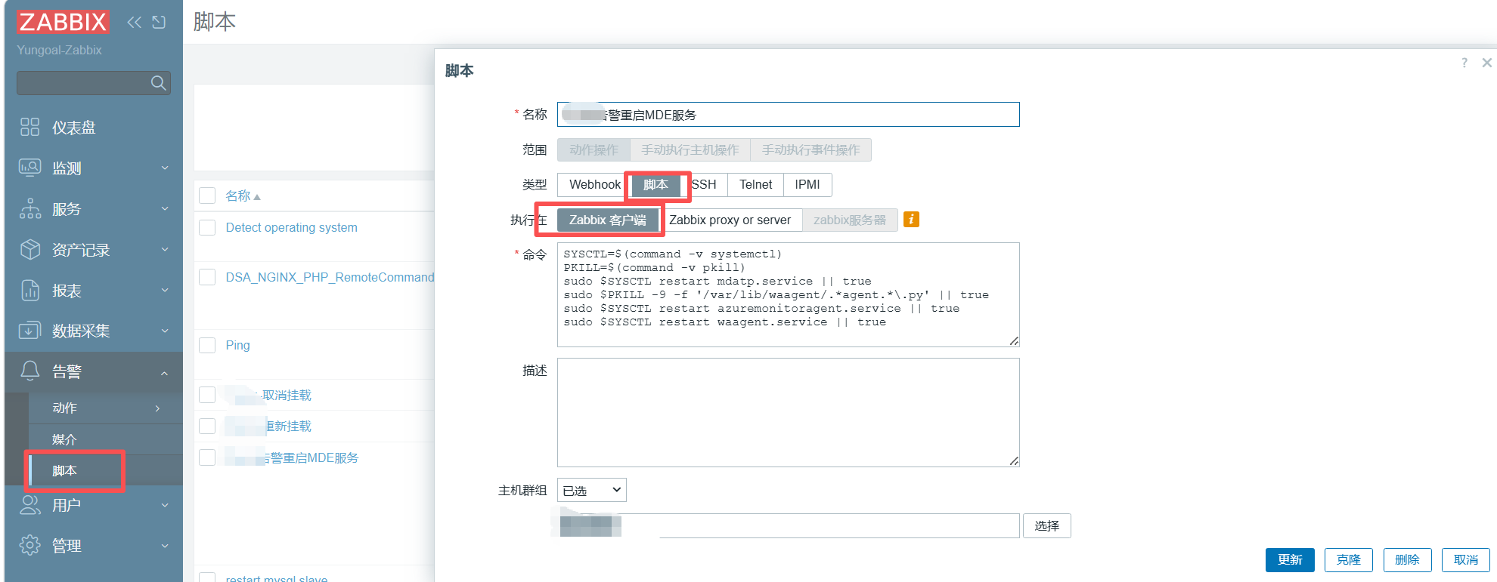Click the 用户 users icon
The width and height of the screenshot is (1497, 582).
point(29,505)
